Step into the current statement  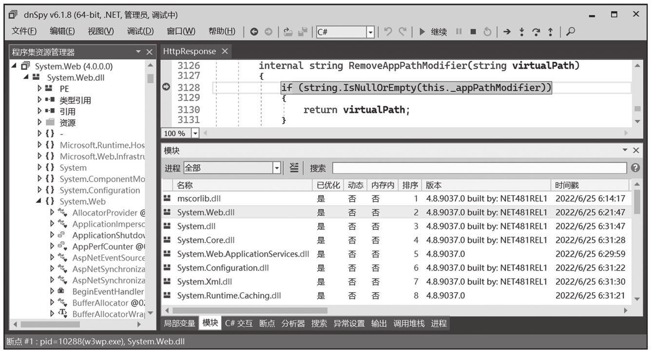521,32
